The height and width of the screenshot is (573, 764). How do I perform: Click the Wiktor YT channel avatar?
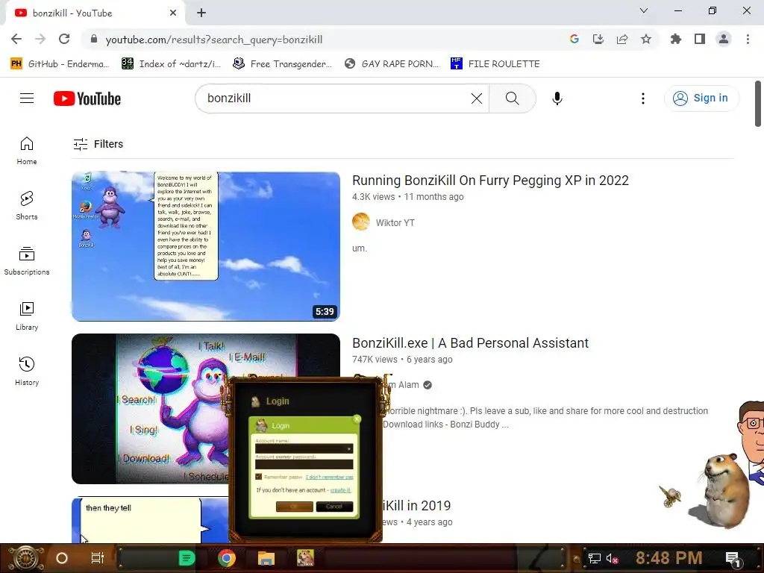coord(361,222)
